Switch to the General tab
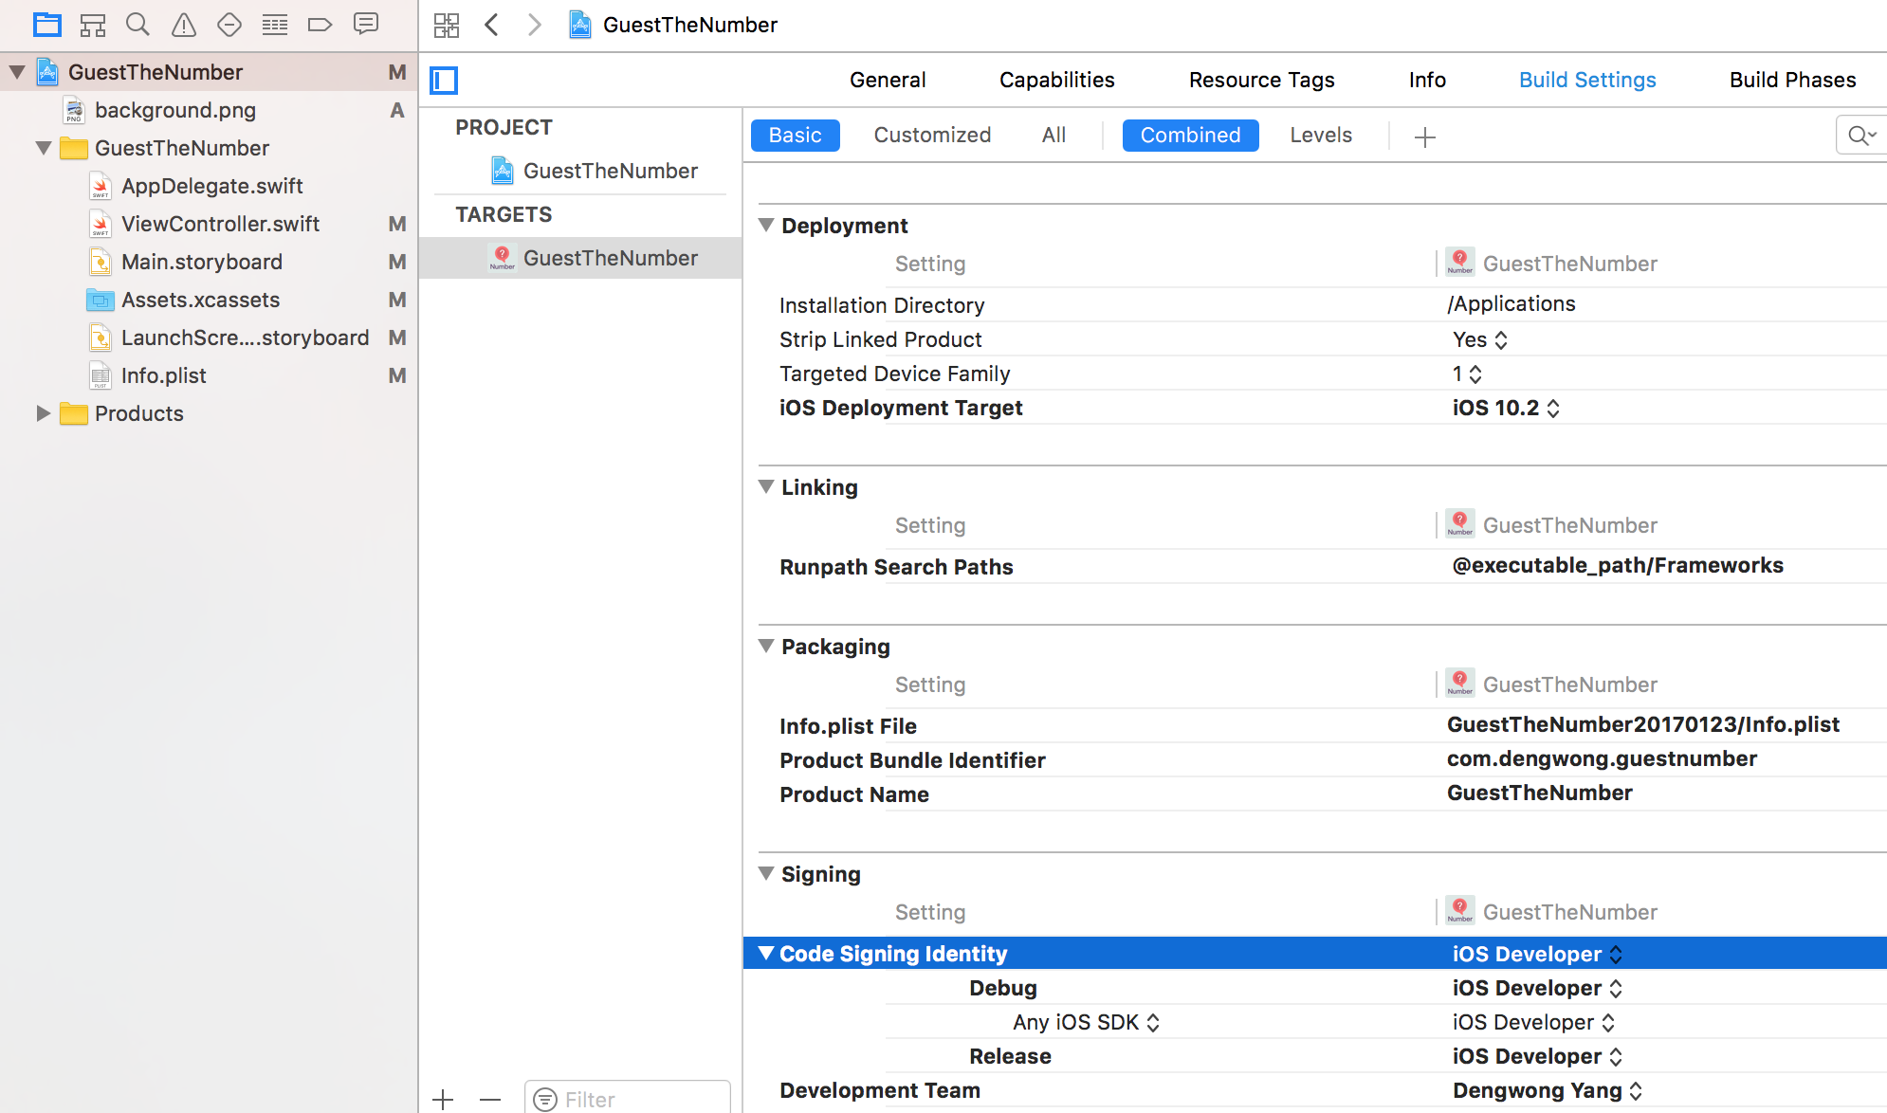Screen dimensions: 1887x1113 tap(888, 80)
